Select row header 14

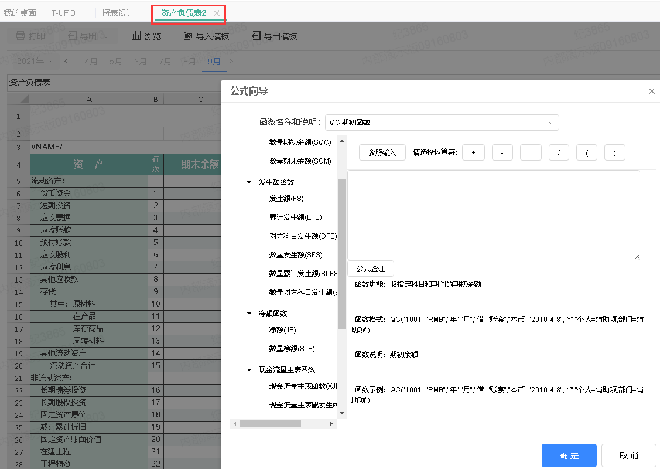(19, 292)
